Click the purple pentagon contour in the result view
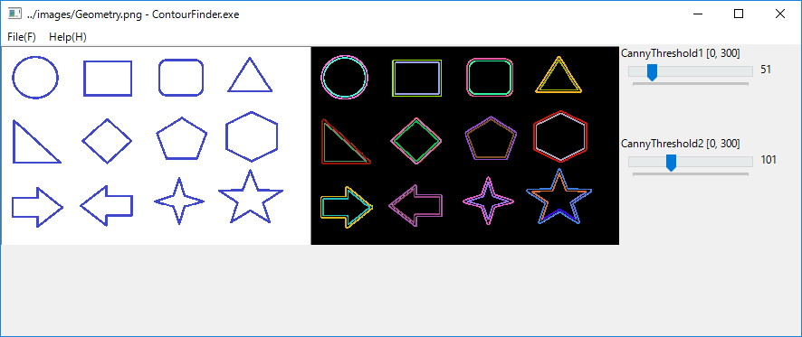Image resolution: width=802 pixels, height=337 pixels. (x=491, y=138)
